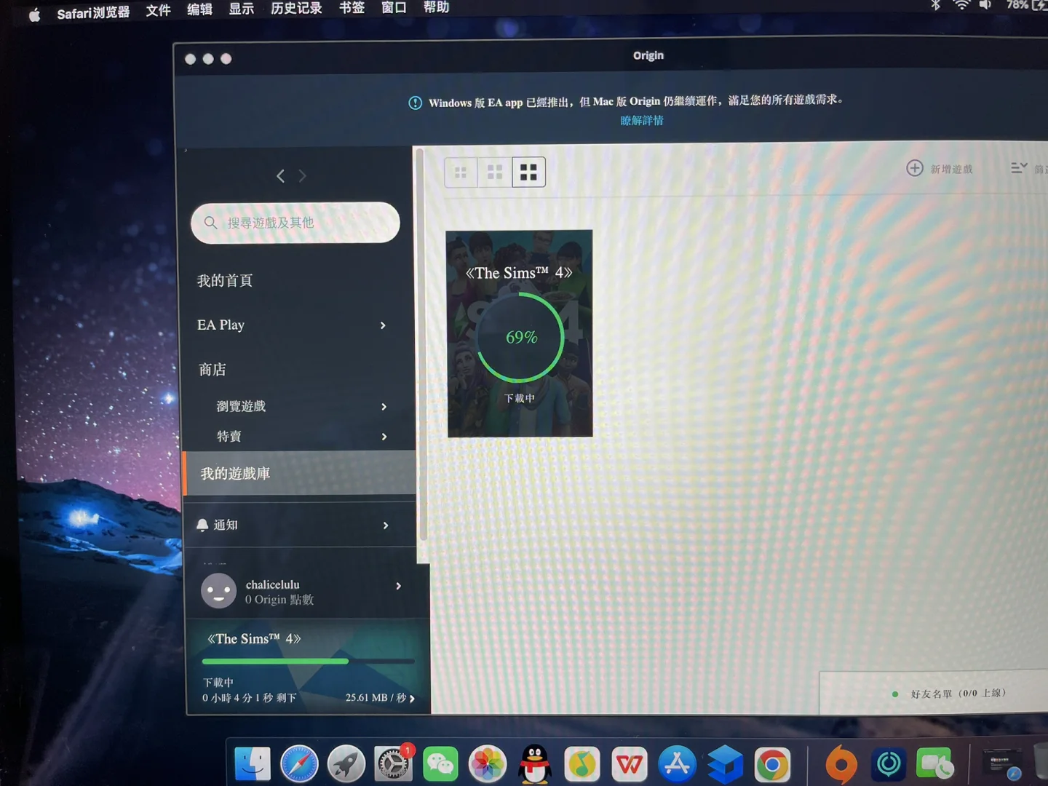1048x786 pixels.
Task: Go forward with the right arrow
Action: tap(303, 176)
